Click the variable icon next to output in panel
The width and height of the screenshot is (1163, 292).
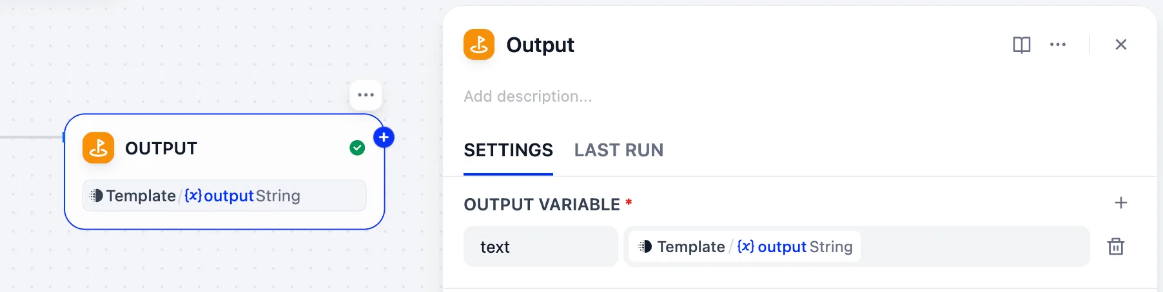(746, 246)
